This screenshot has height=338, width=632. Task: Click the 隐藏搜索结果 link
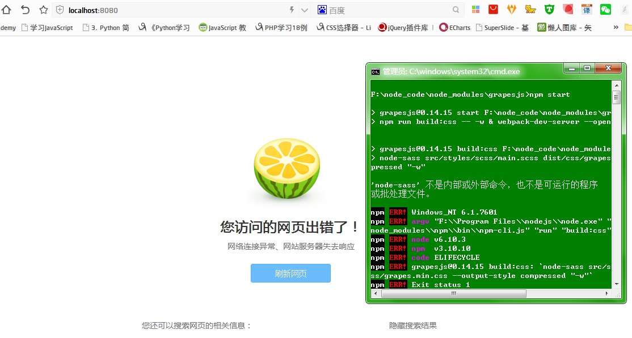click(x=413, y=326)
